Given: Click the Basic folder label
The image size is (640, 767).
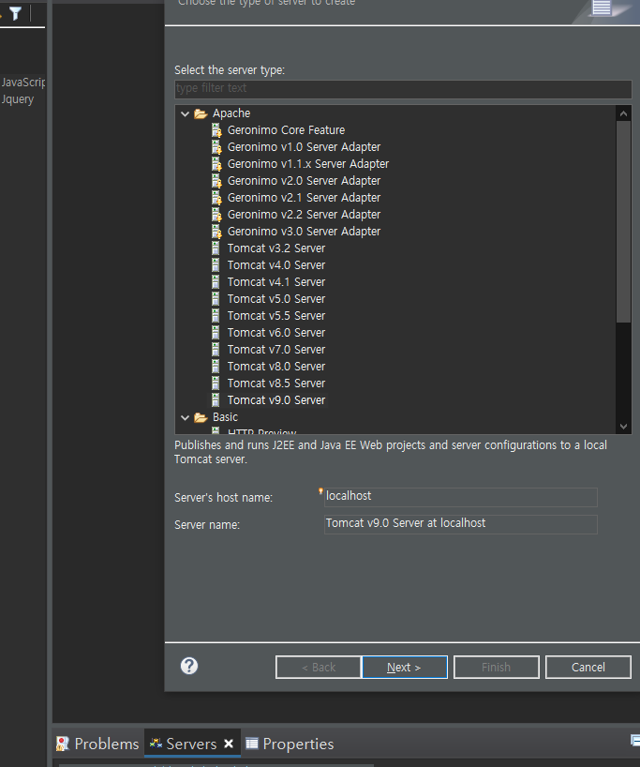Looking at the screenshot, I should [225, 417].
